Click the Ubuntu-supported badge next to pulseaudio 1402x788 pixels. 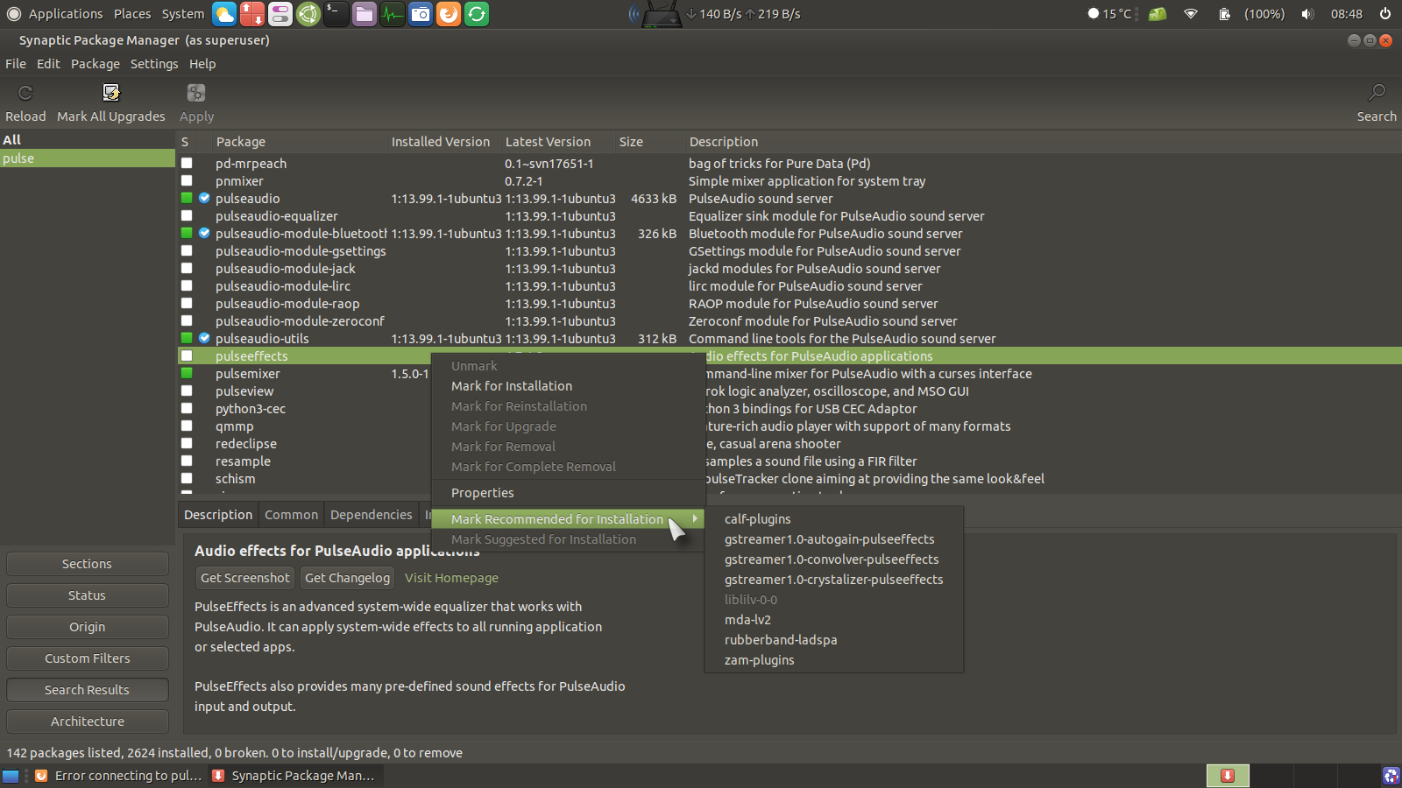[204, 198]
